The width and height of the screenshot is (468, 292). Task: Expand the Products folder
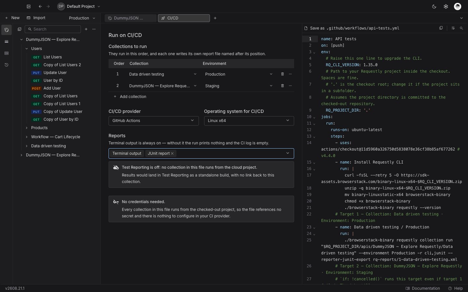pos(27,128)
